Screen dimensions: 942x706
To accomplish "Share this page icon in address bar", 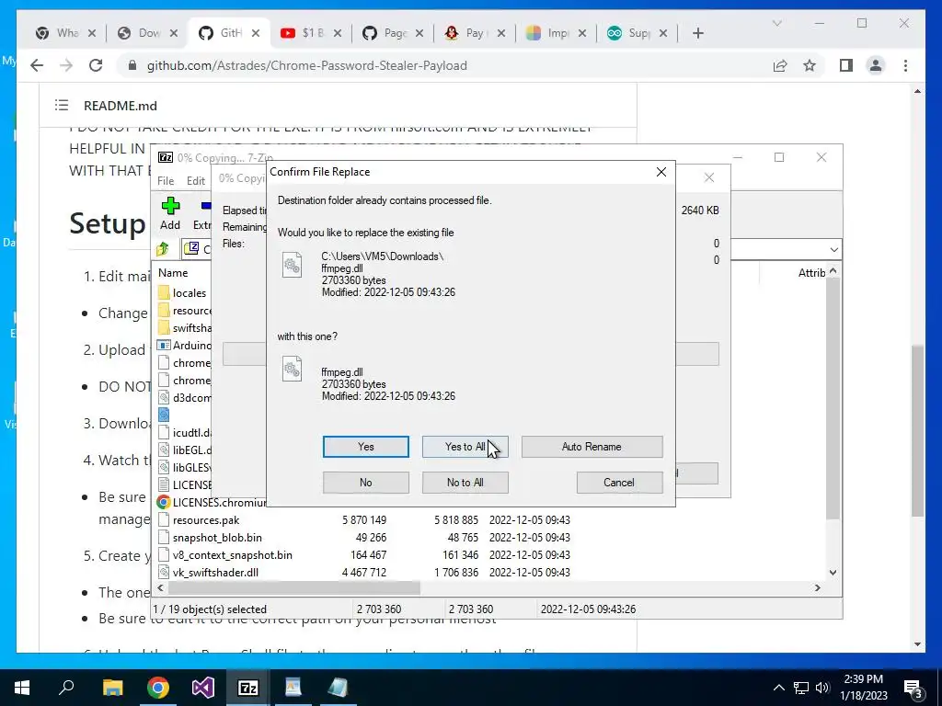I will click(x=780, y=65).
